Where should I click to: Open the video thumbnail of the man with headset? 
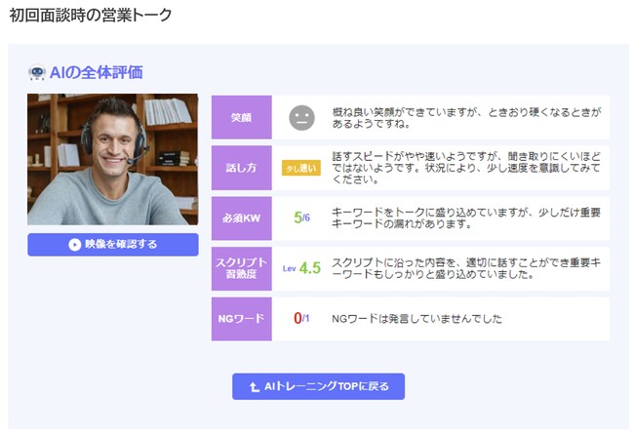[x=112, y=159]
